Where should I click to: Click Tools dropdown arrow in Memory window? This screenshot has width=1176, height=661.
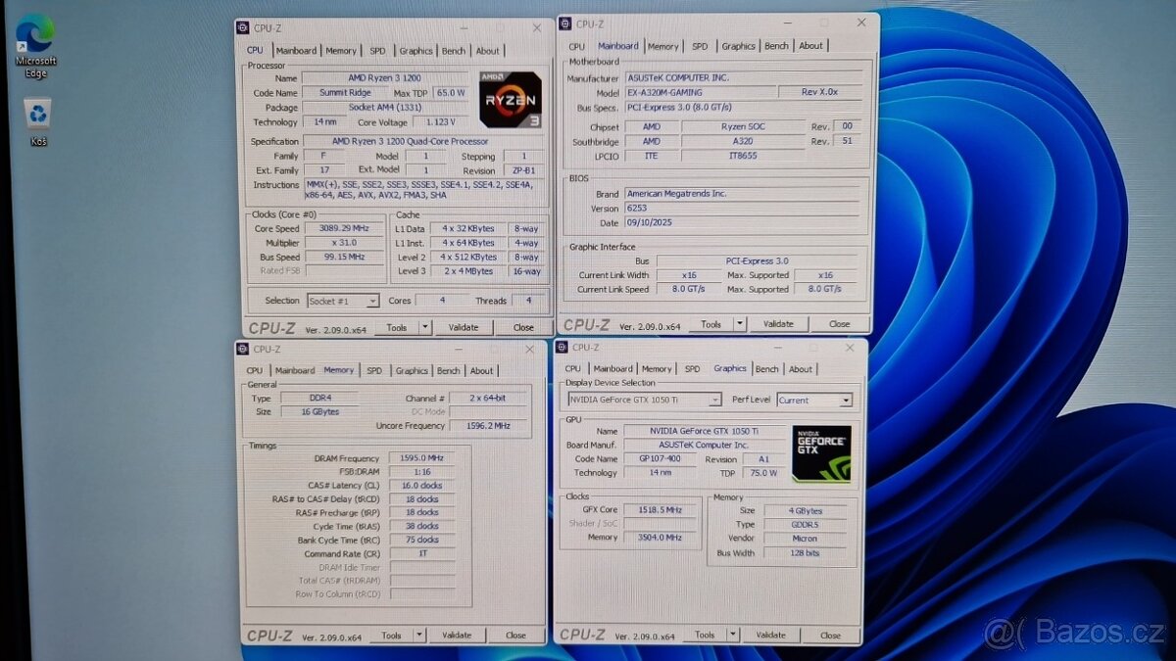tap(419, 636)
